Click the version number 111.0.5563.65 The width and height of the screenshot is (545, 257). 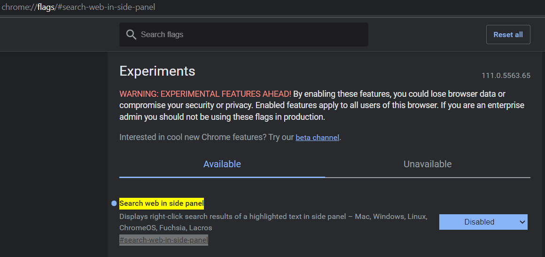point(506,76)
